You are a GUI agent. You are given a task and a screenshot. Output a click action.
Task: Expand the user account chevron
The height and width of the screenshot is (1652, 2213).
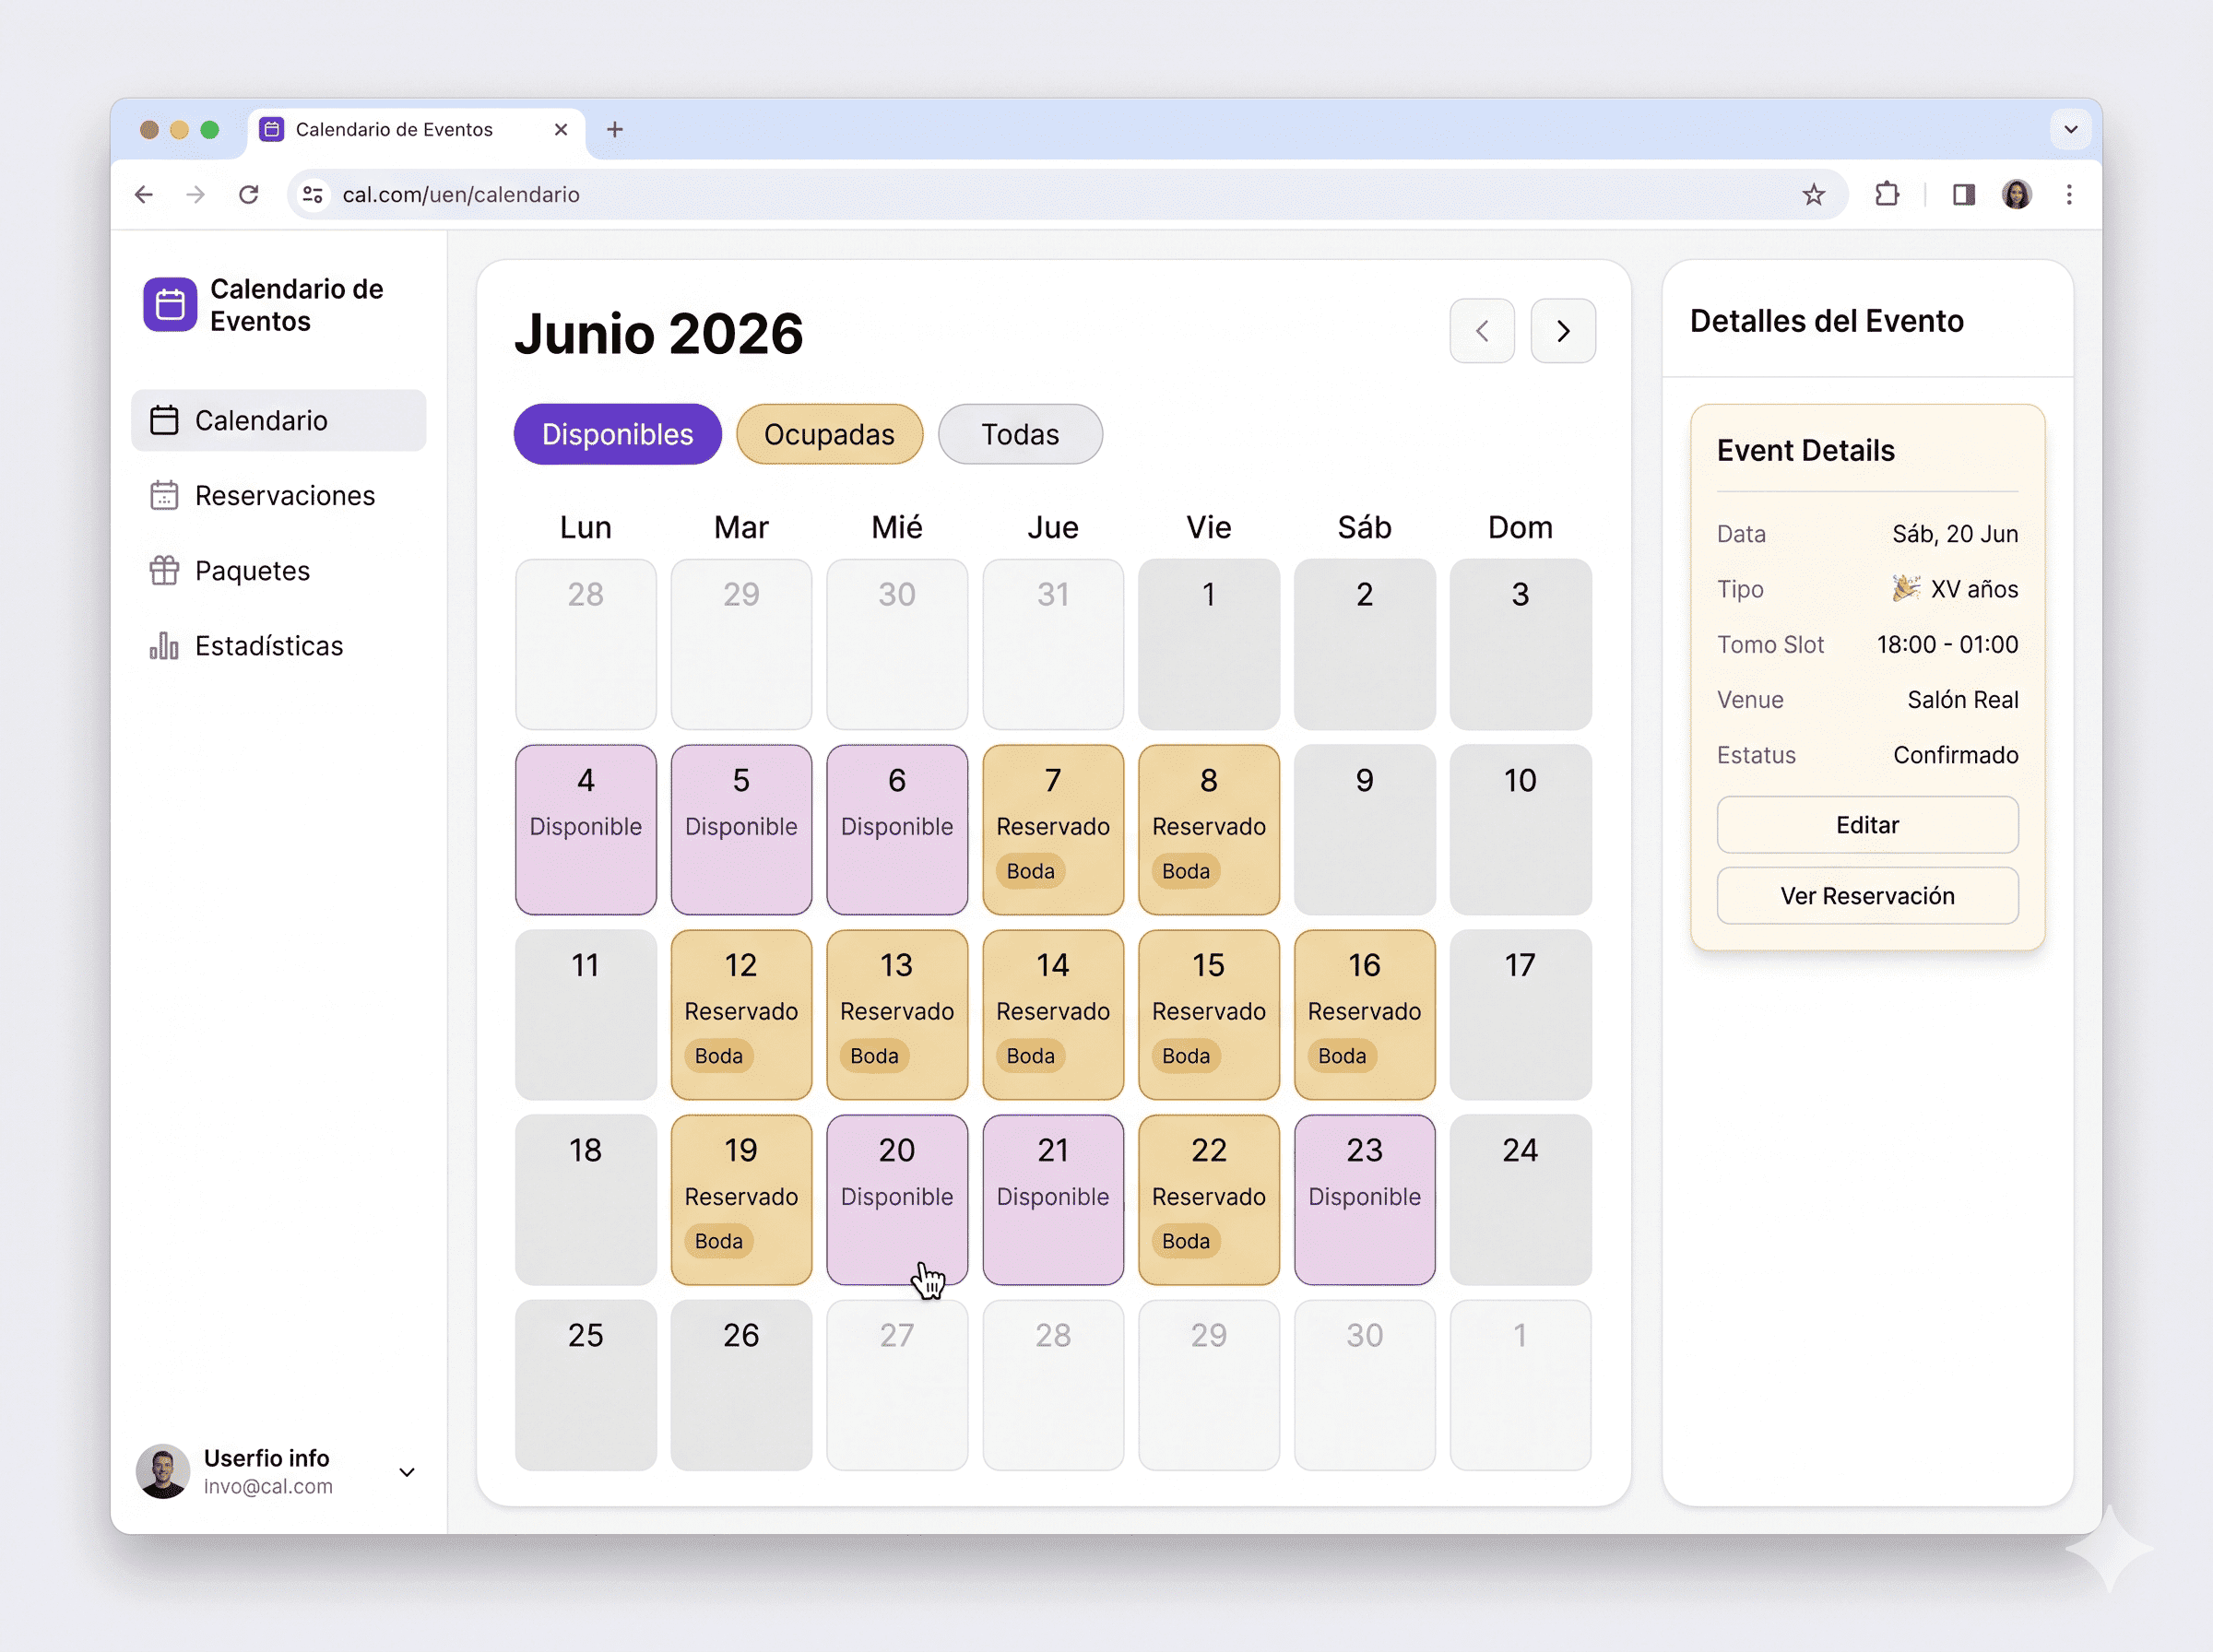407,1472
